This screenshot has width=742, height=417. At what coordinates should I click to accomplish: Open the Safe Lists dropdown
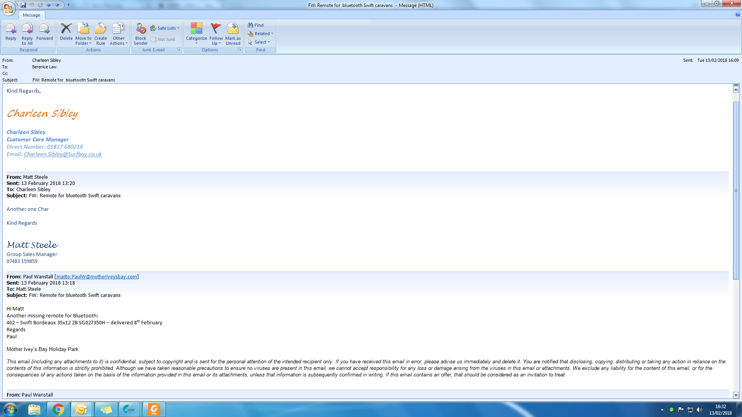click(165, 28)
